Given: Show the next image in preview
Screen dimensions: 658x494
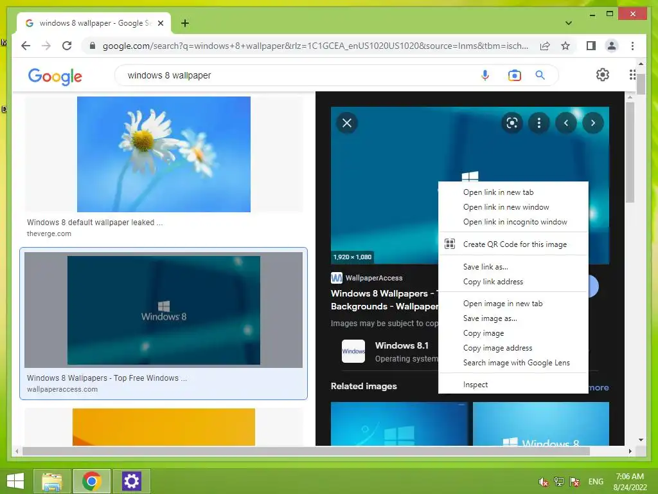Looking at the screenshot, I should coord(593,123).
